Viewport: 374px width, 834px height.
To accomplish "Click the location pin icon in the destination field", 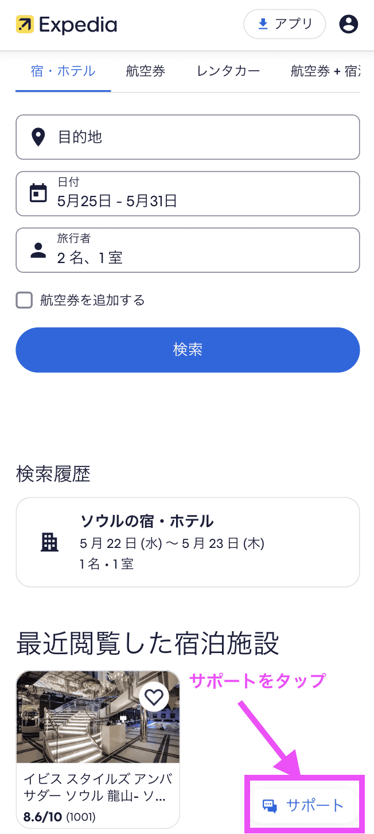I will (38, 137).
